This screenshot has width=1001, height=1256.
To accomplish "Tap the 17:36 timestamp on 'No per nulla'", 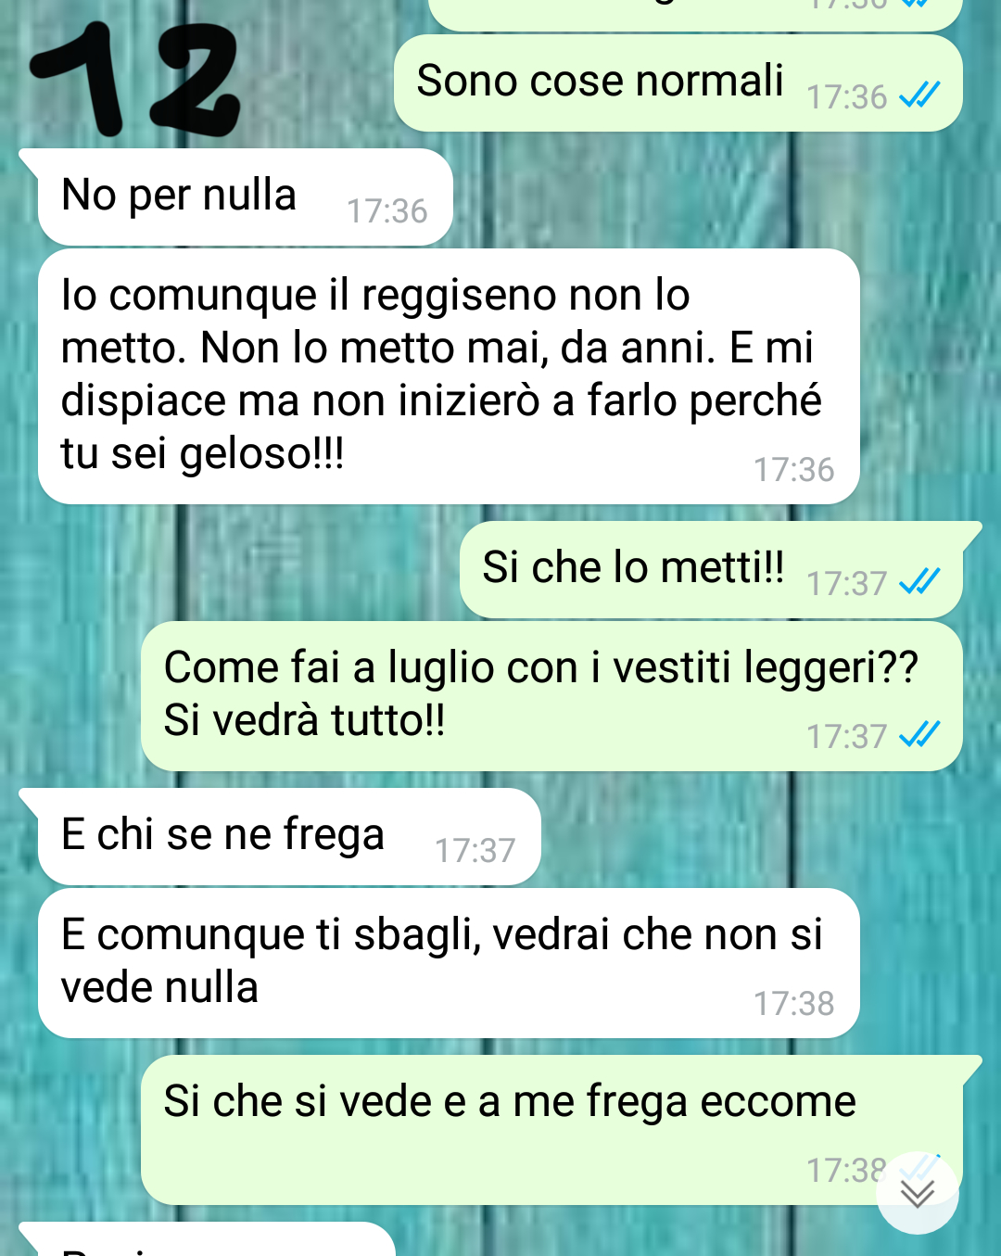I will 386,211.
